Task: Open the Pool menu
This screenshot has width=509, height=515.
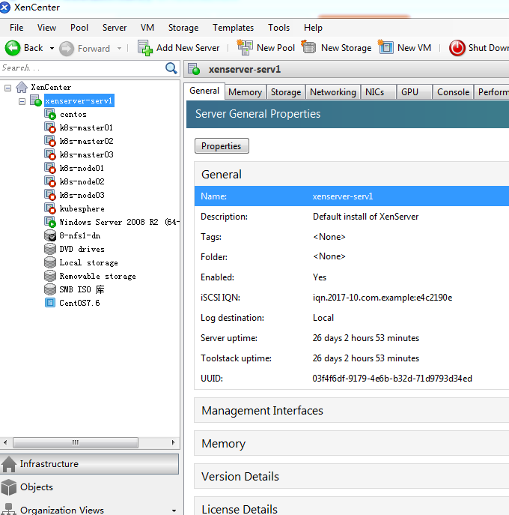Action: (x=79, y=28)
